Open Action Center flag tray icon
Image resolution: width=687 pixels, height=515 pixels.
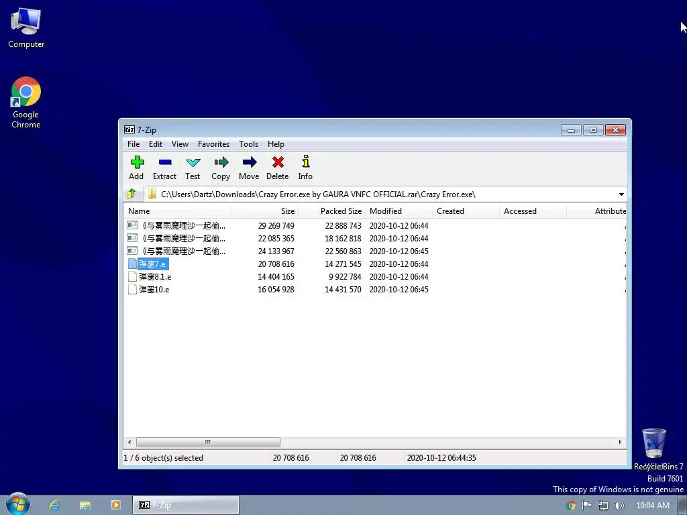tap(586, 506)
